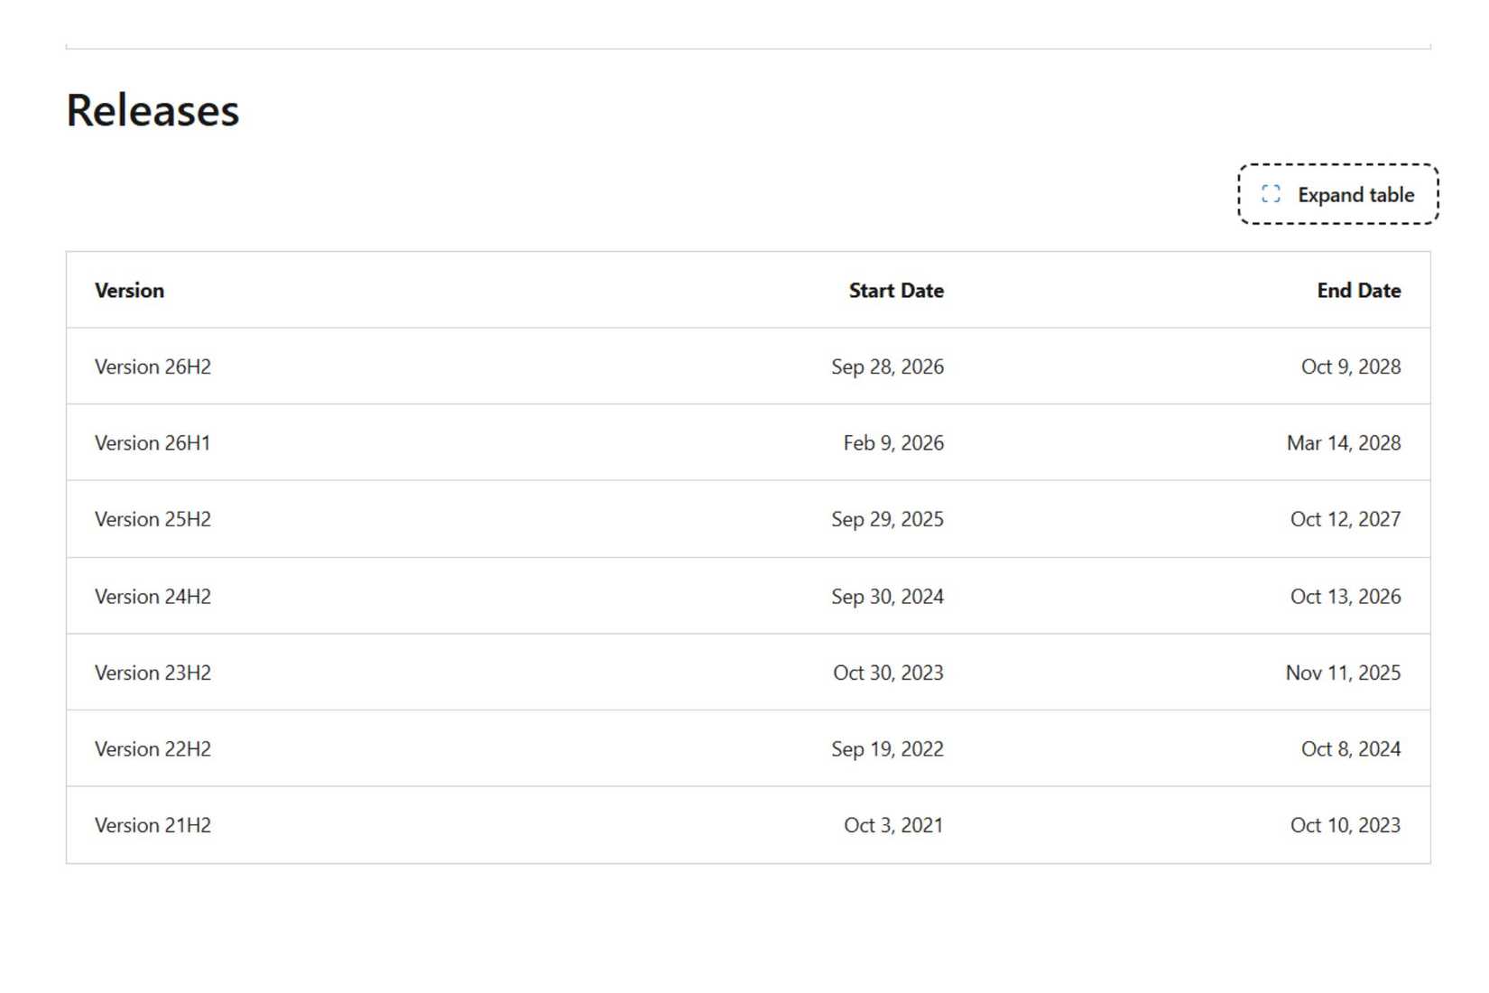Click the Releases heading

coord(153,111)
